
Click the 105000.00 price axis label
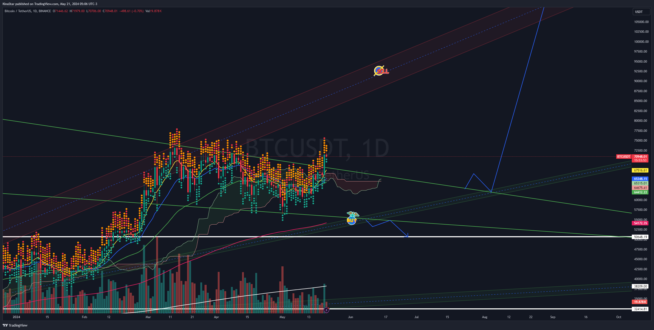click(641, 22)
